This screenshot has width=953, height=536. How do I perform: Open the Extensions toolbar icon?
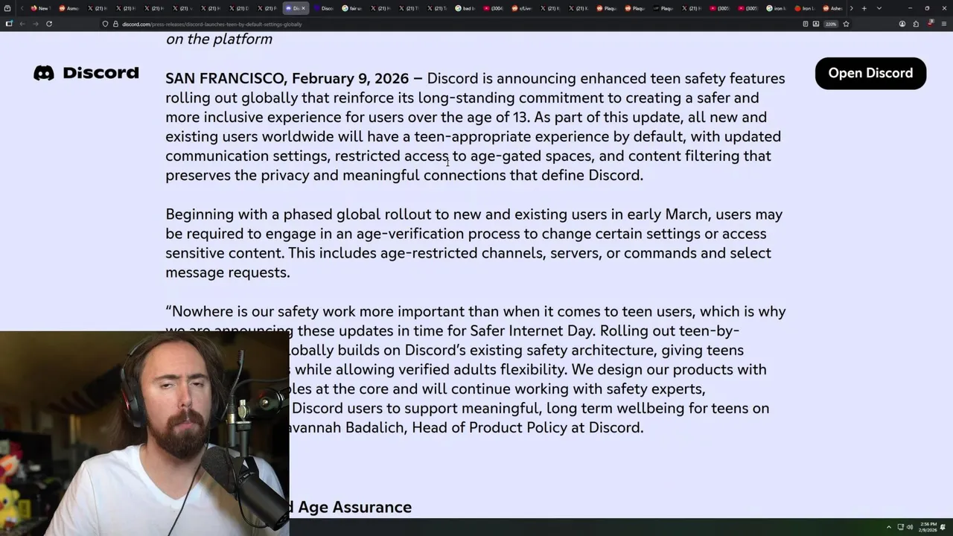pyautogui.click(x=916, y=24)
